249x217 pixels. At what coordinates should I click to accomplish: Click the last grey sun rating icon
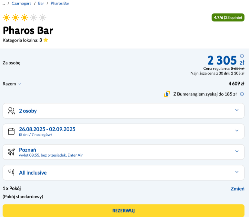pyautogui.click(x=43, y=17)
